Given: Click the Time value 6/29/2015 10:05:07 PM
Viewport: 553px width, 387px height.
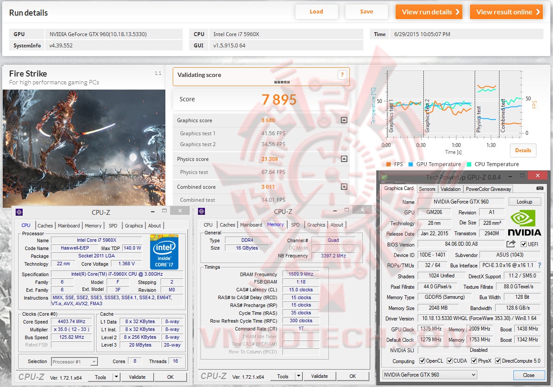Looking at the screenshot, I should pyautogui.click(x=422, y=34).
